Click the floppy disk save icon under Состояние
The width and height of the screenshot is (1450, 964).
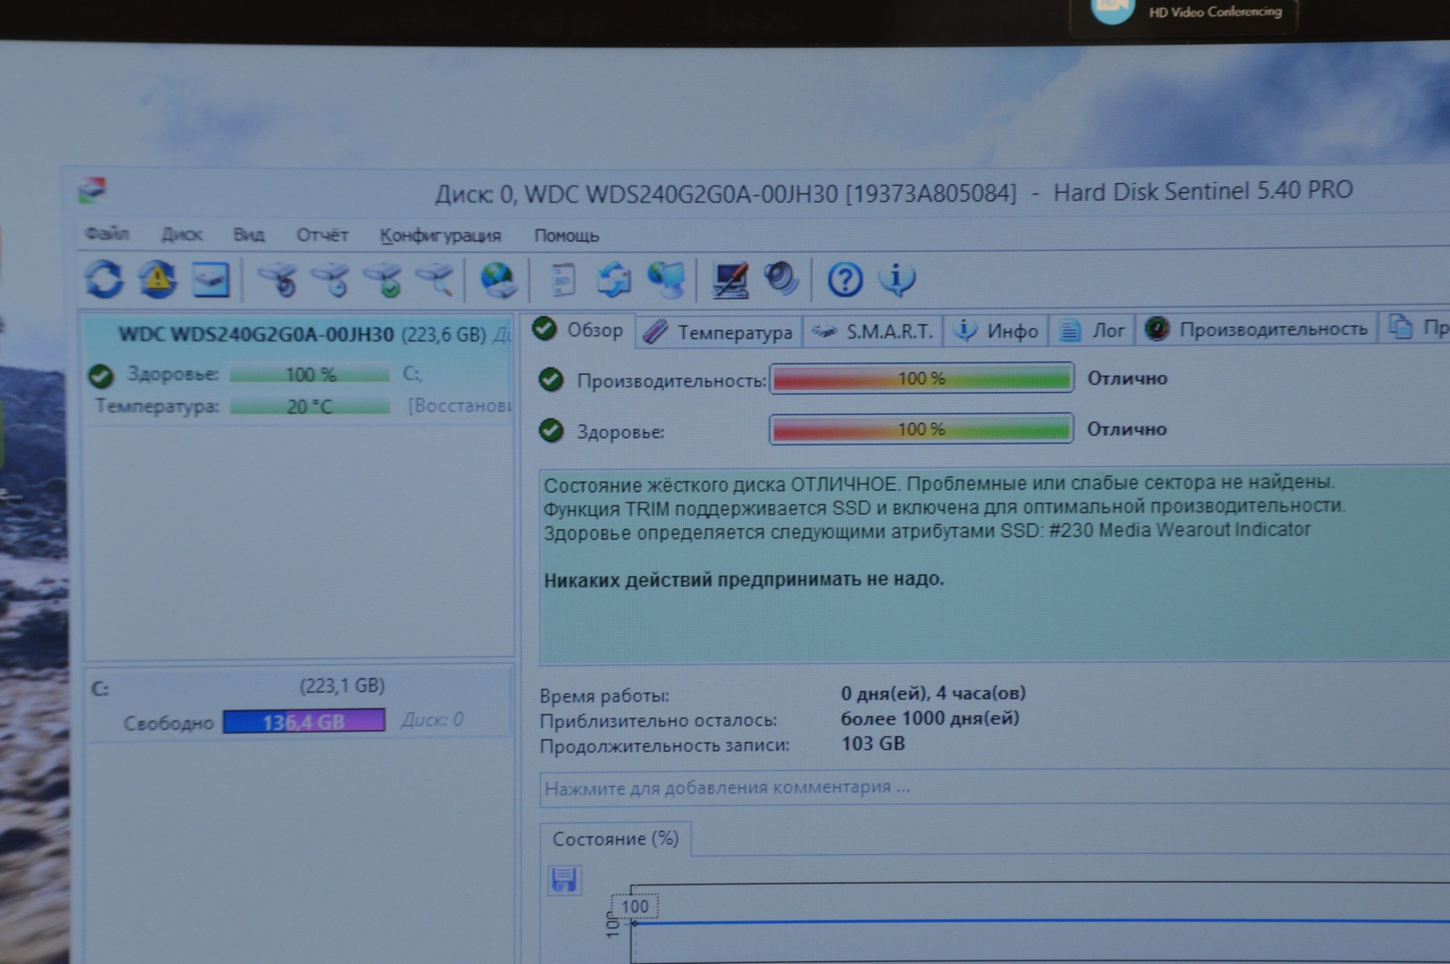coord(563,880)
